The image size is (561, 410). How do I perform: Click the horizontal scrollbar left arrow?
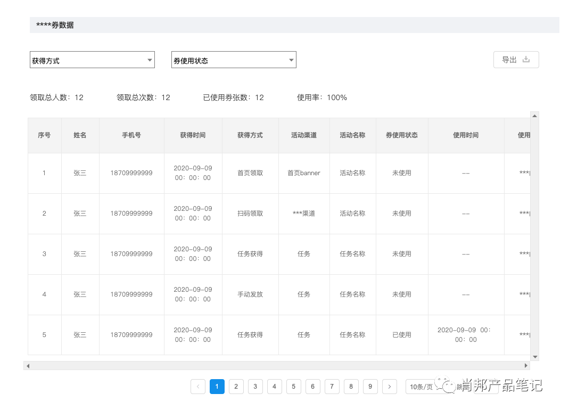pos(28,366)
